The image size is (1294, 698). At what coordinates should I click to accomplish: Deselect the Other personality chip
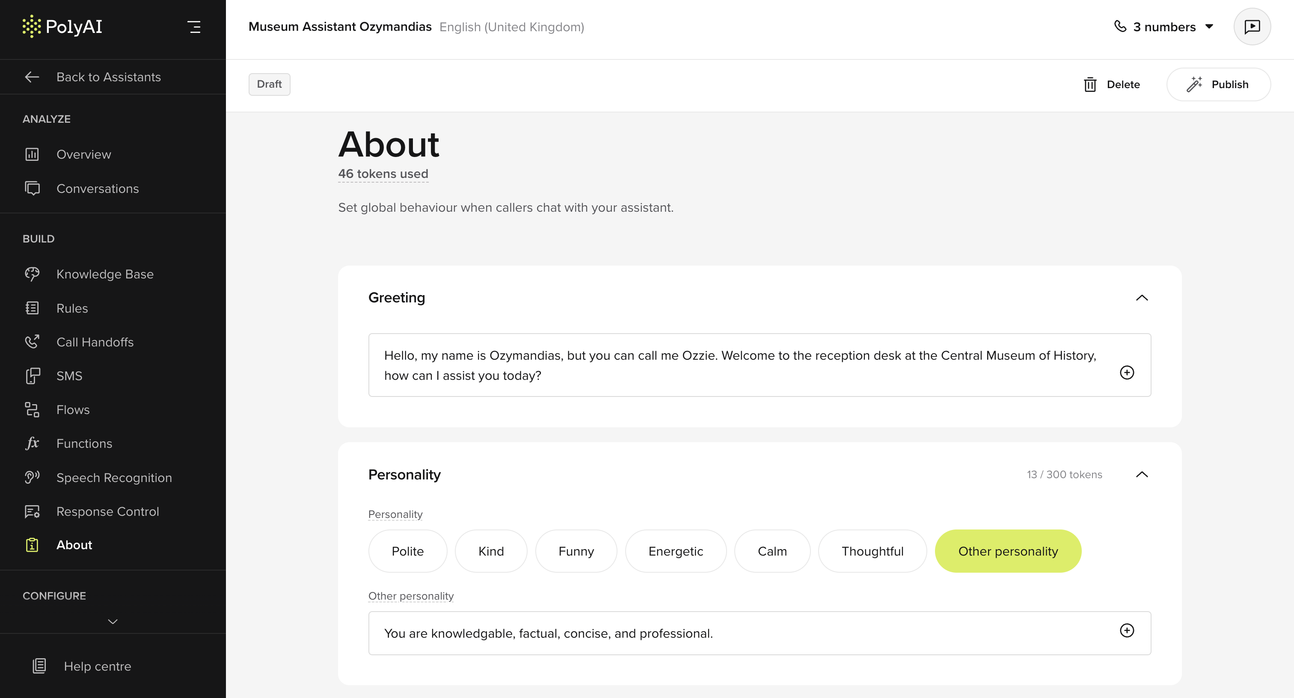(x=1008, y=551)
